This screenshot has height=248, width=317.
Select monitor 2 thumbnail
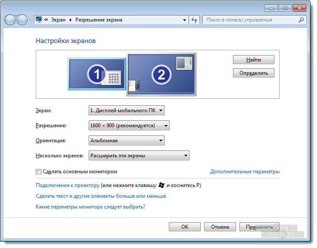click(162, 74)
